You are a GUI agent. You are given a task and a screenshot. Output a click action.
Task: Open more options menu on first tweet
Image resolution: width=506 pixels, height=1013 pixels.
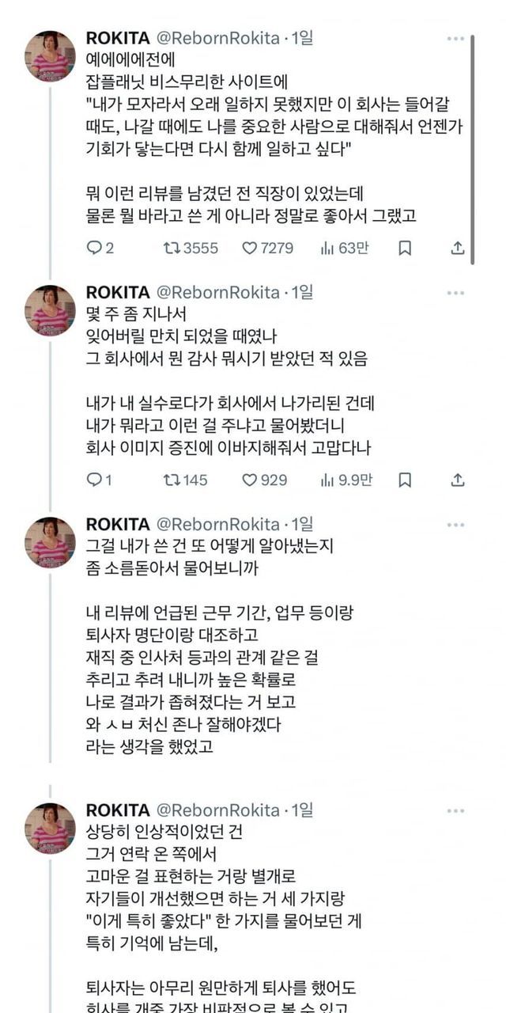[455, 38]
